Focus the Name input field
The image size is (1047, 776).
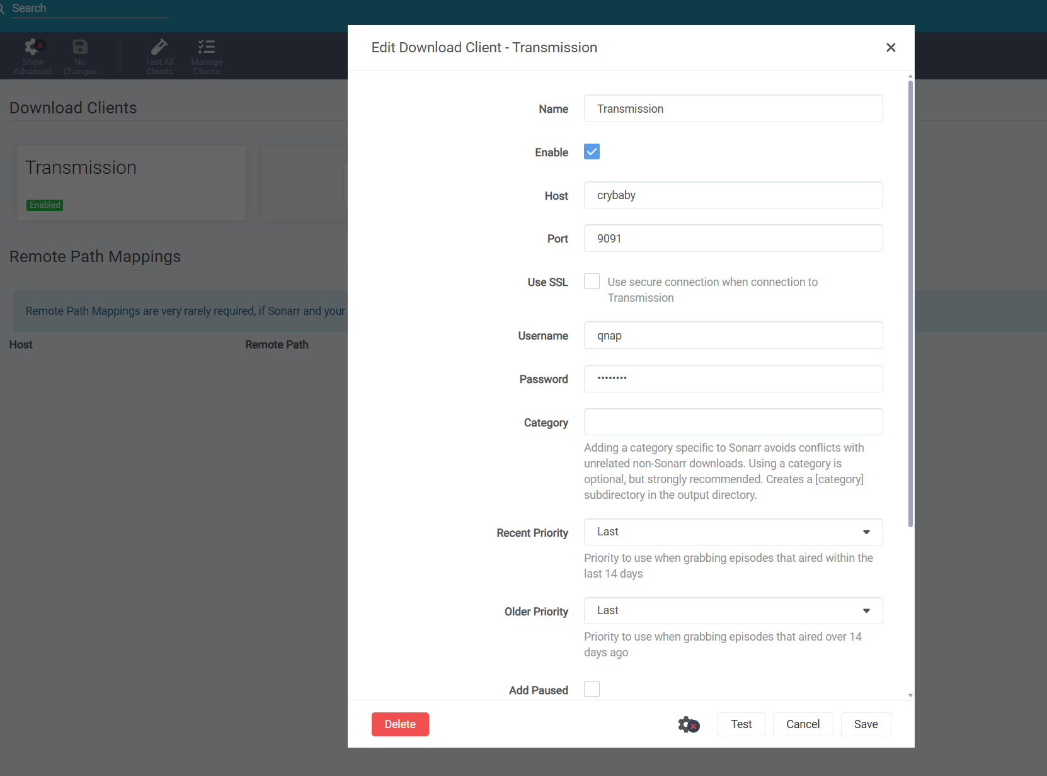(x=733, y=108)
